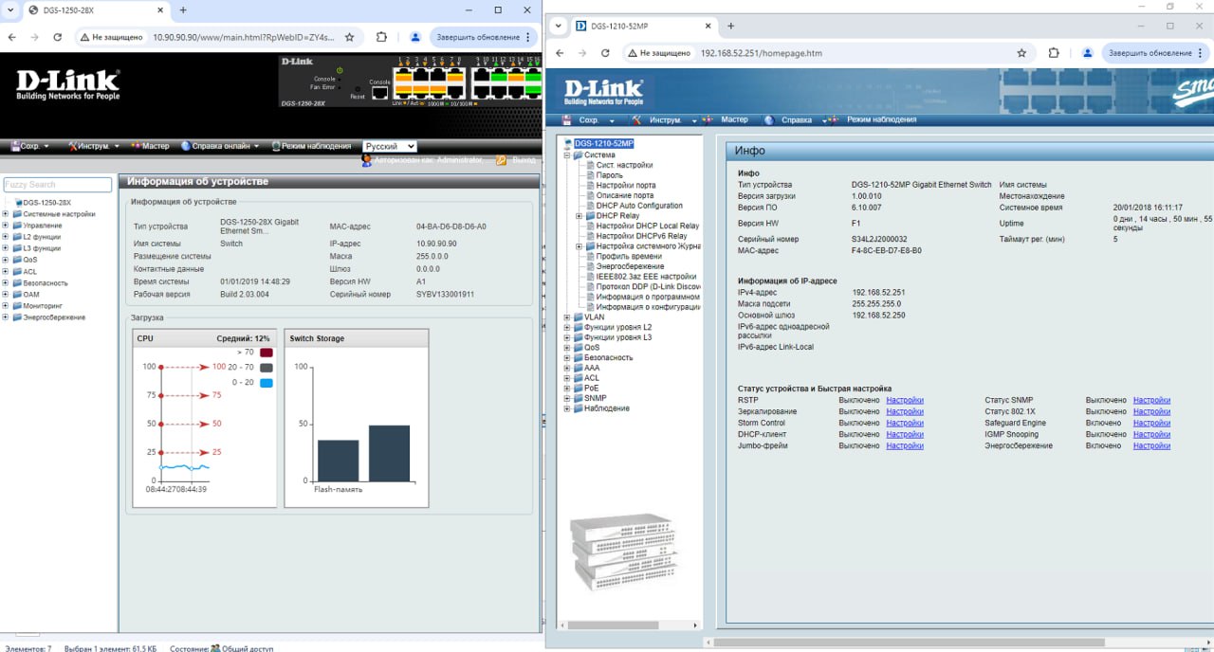Focus the Fuzzy Search field
The height and width of the screenshot is (652, 1214).
[x=58, y=185]
